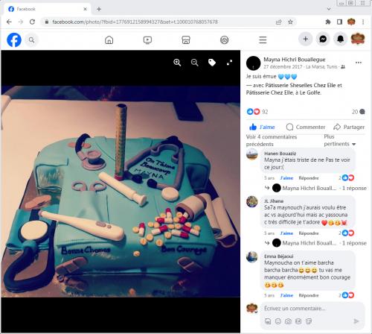The height and width of the screenshot is (334, 372).
Task: Open the 27 décembre 2017 timestamp
Action: (283, 66)
